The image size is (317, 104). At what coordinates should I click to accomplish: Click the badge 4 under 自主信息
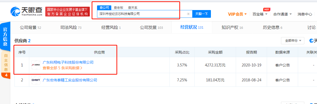(5, 75)
